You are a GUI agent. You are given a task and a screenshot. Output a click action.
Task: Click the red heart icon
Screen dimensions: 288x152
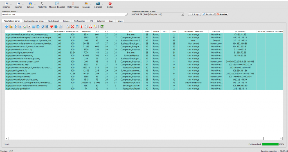[x=51, y=27]
